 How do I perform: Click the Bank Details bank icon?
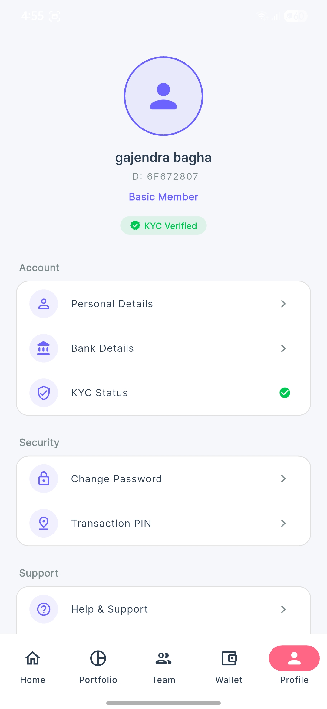[x=44, y=348]
